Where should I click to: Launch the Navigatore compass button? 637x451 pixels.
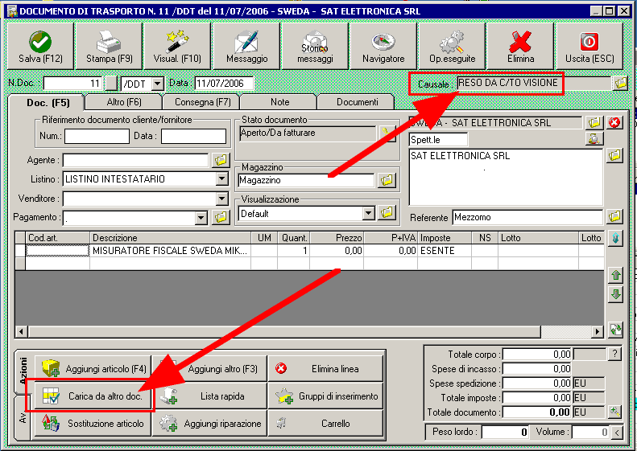383,46
